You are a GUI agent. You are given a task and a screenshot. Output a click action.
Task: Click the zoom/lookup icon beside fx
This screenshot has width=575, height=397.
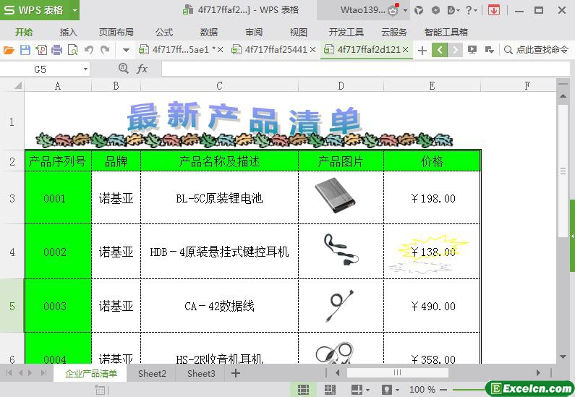[x=123, y=69]
